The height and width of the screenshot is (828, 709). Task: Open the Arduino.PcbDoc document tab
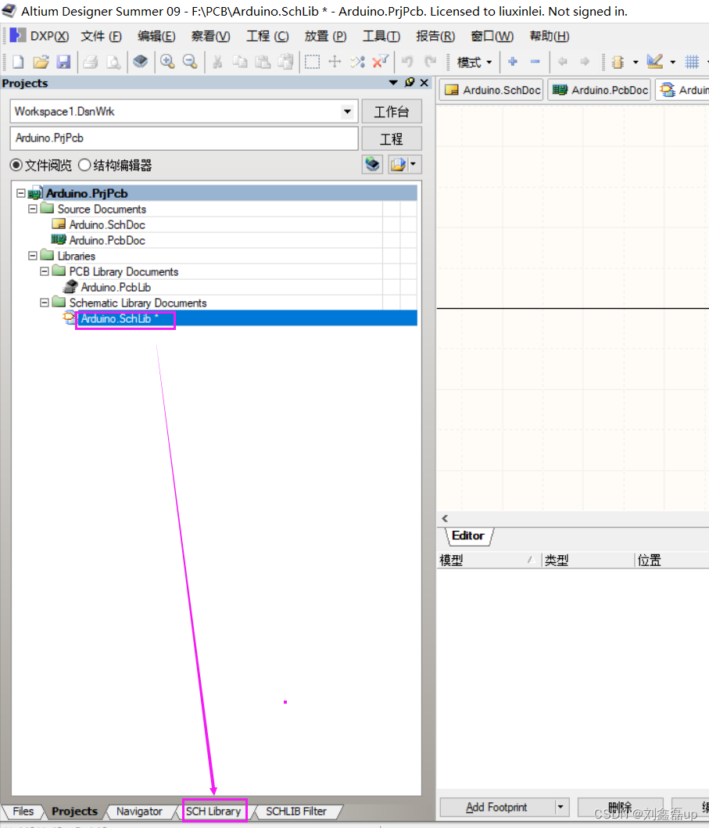[600, 90]
